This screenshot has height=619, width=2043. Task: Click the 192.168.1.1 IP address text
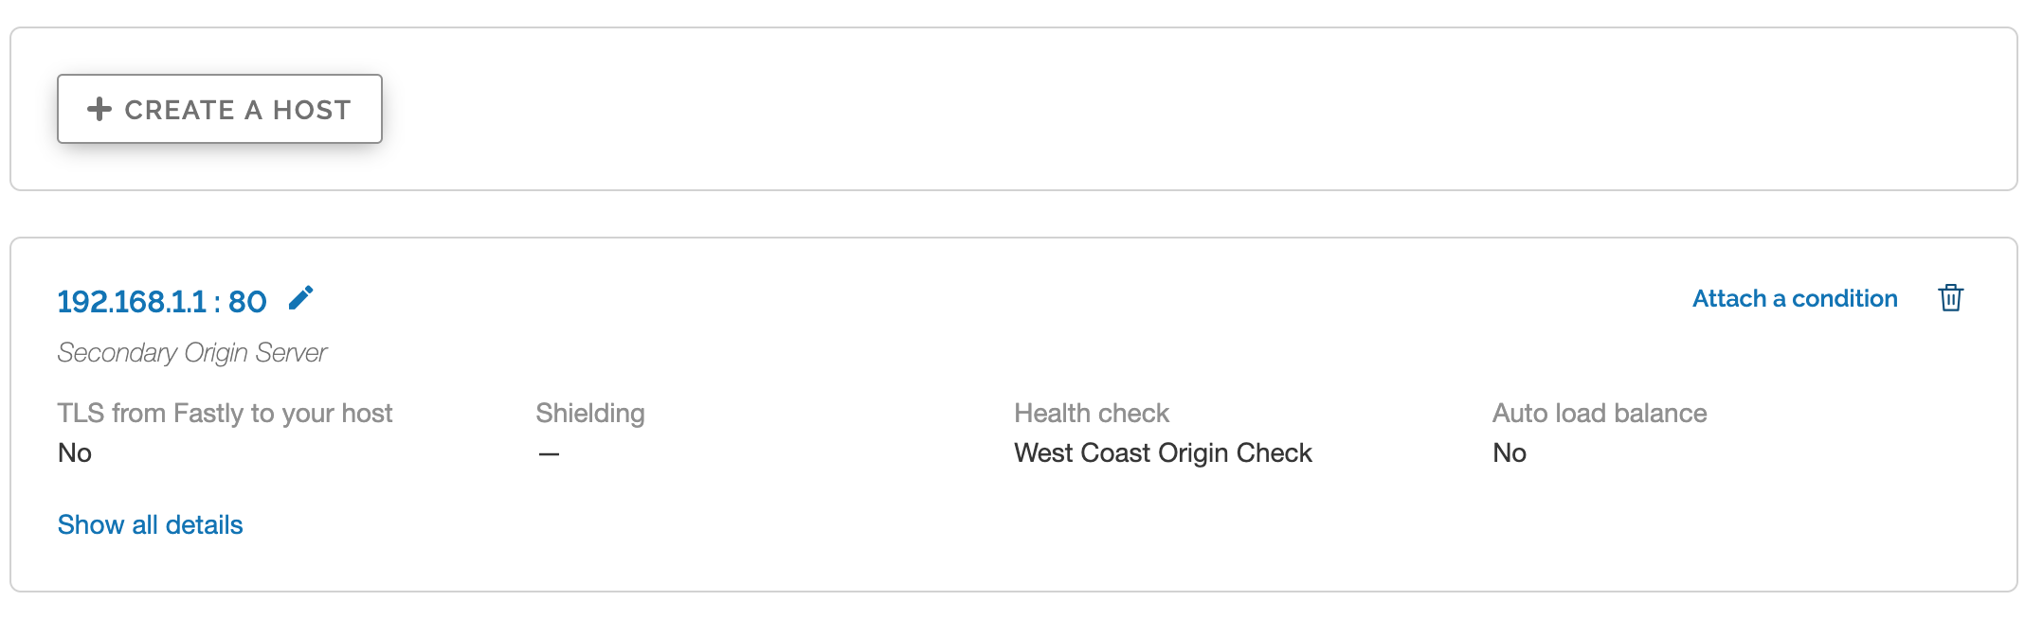pos(132,301)
